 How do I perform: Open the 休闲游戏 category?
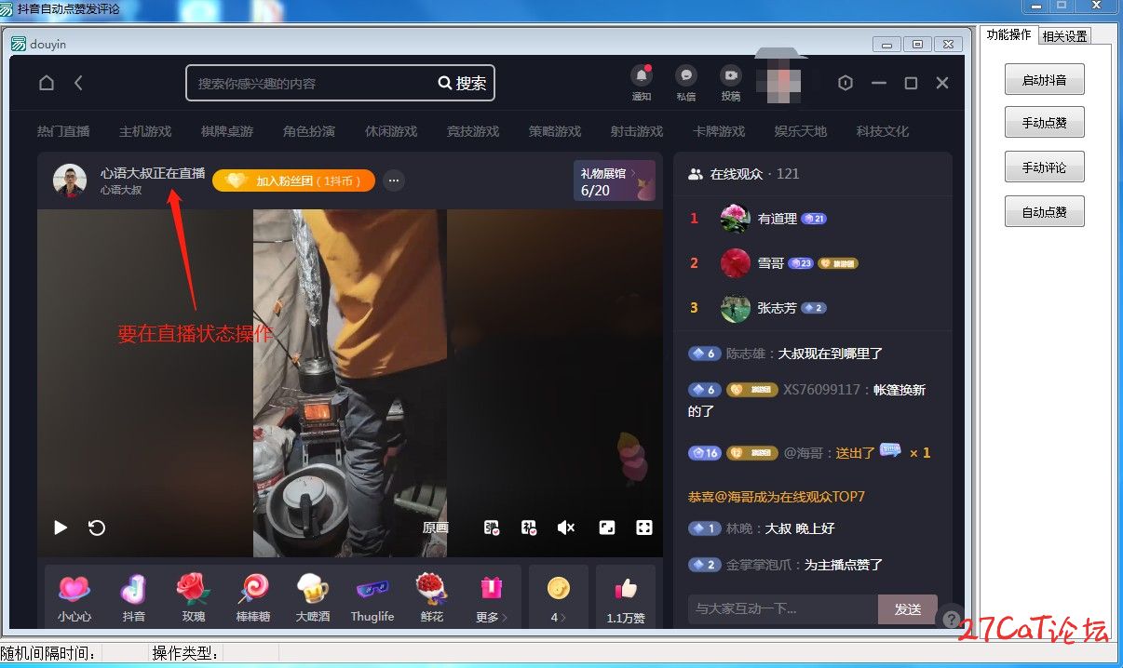point(391,131)
